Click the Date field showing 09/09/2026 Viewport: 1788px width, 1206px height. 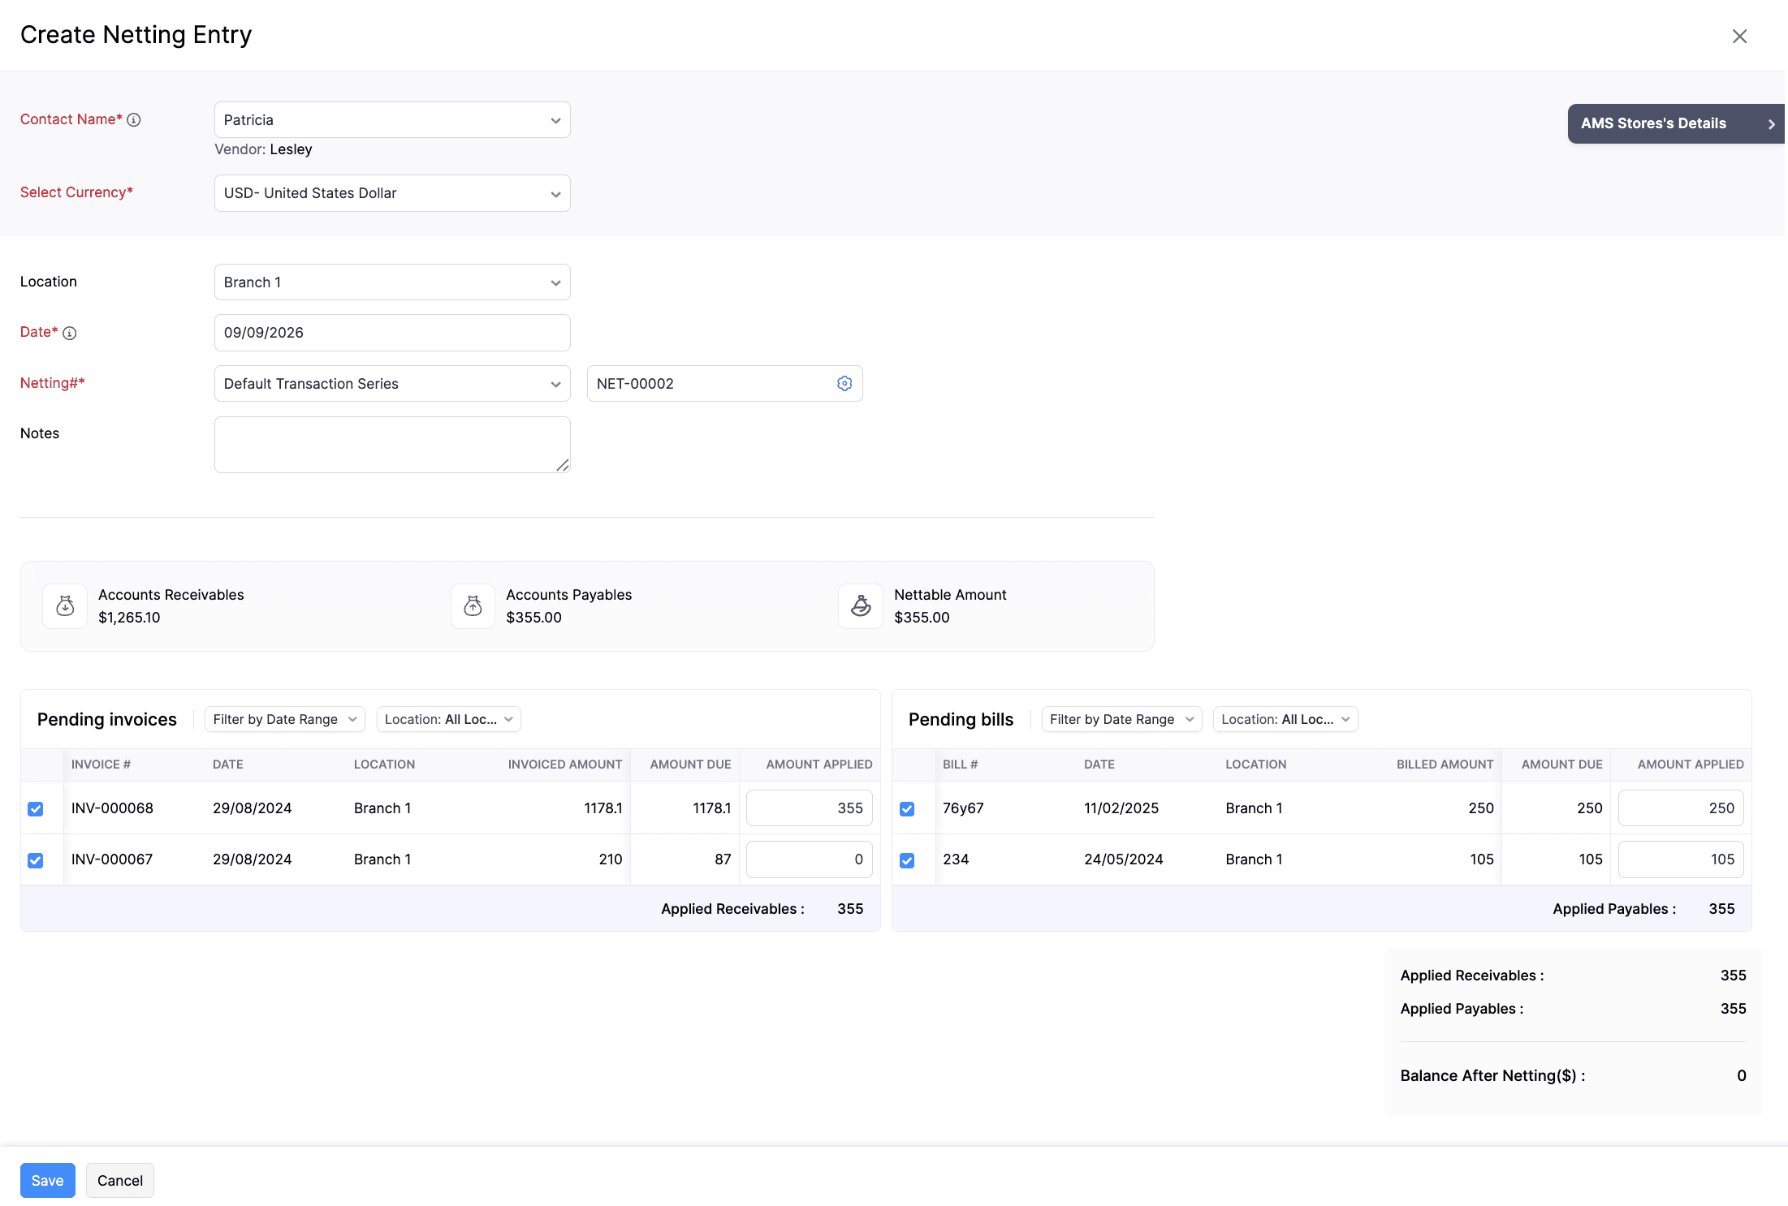(392, 333)
